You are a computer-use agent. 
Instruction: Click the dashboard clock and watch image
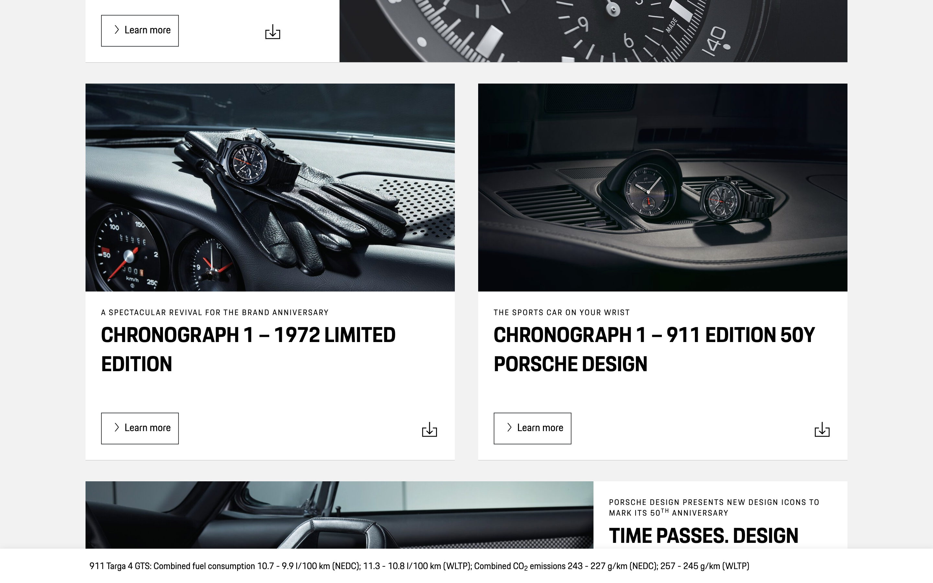click(x=662, y=188)
